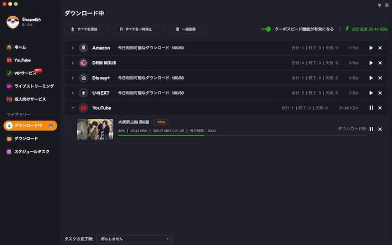392x245 pixels.
Task: Open 成人向けサービス section
Action: tap(26, 99)
